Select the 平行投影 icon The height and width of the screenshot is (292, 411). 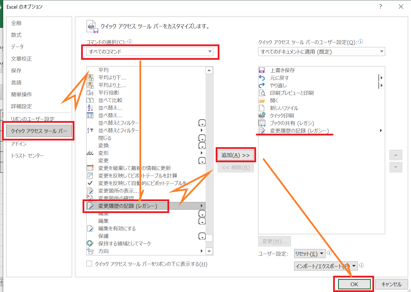tap(90, 93)
